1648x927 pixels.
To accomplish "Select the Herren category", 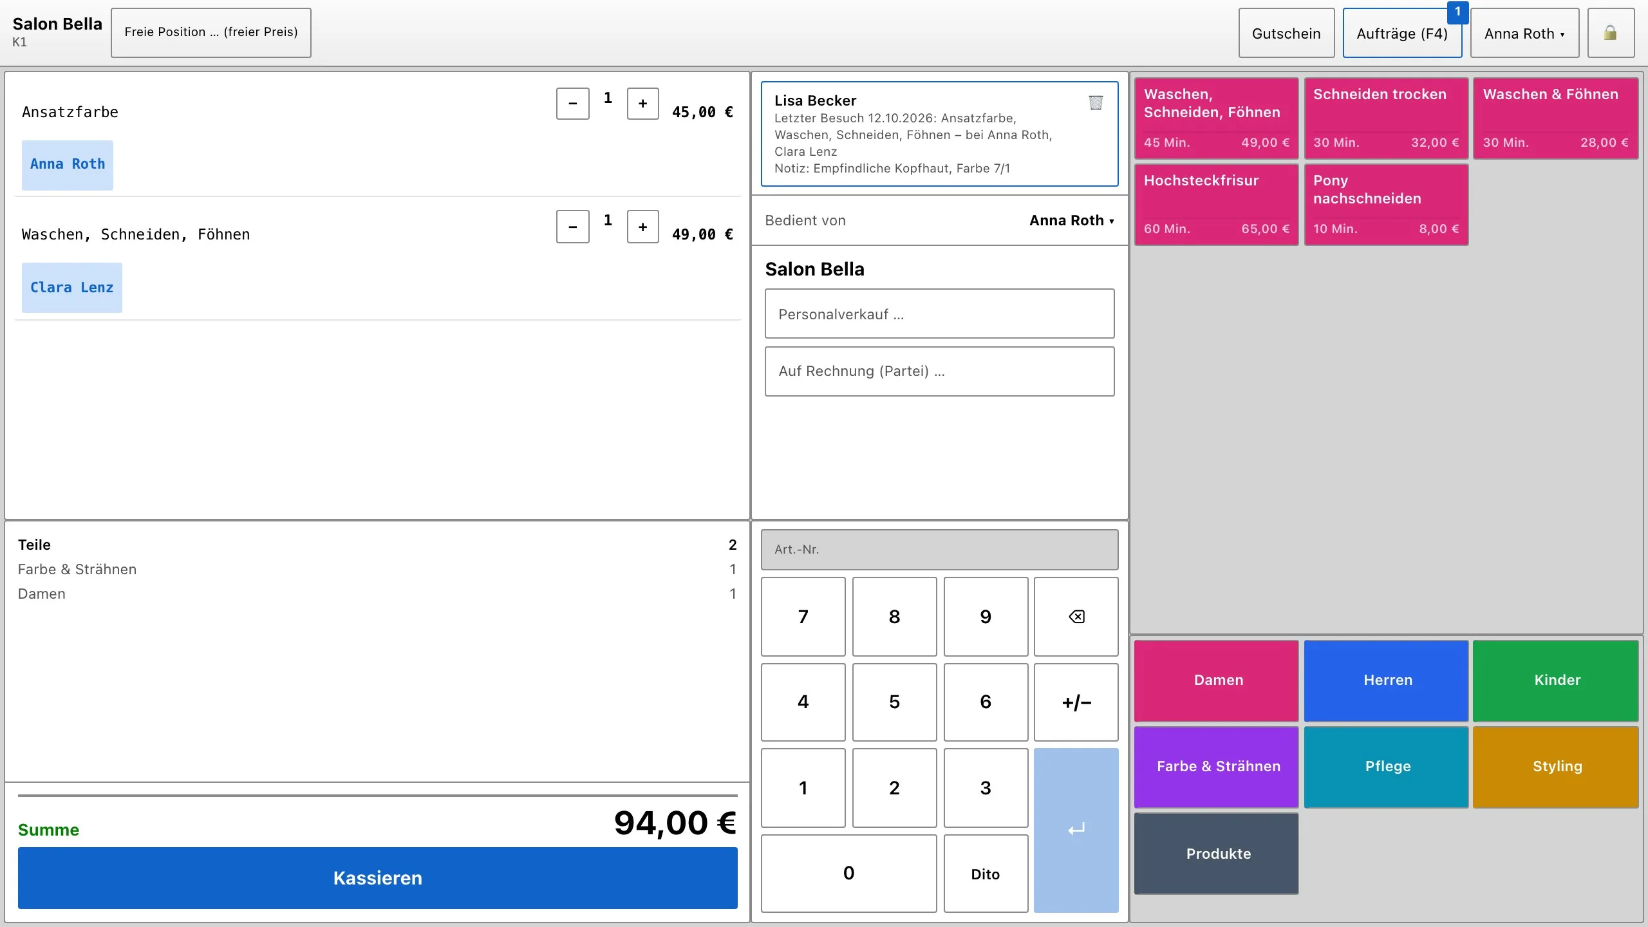I will point(1386,680).
